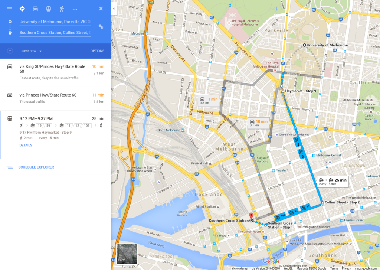Open DETAILS for the transit route
The height and width of the screenshot is (271, 380).
coord(26,145)
